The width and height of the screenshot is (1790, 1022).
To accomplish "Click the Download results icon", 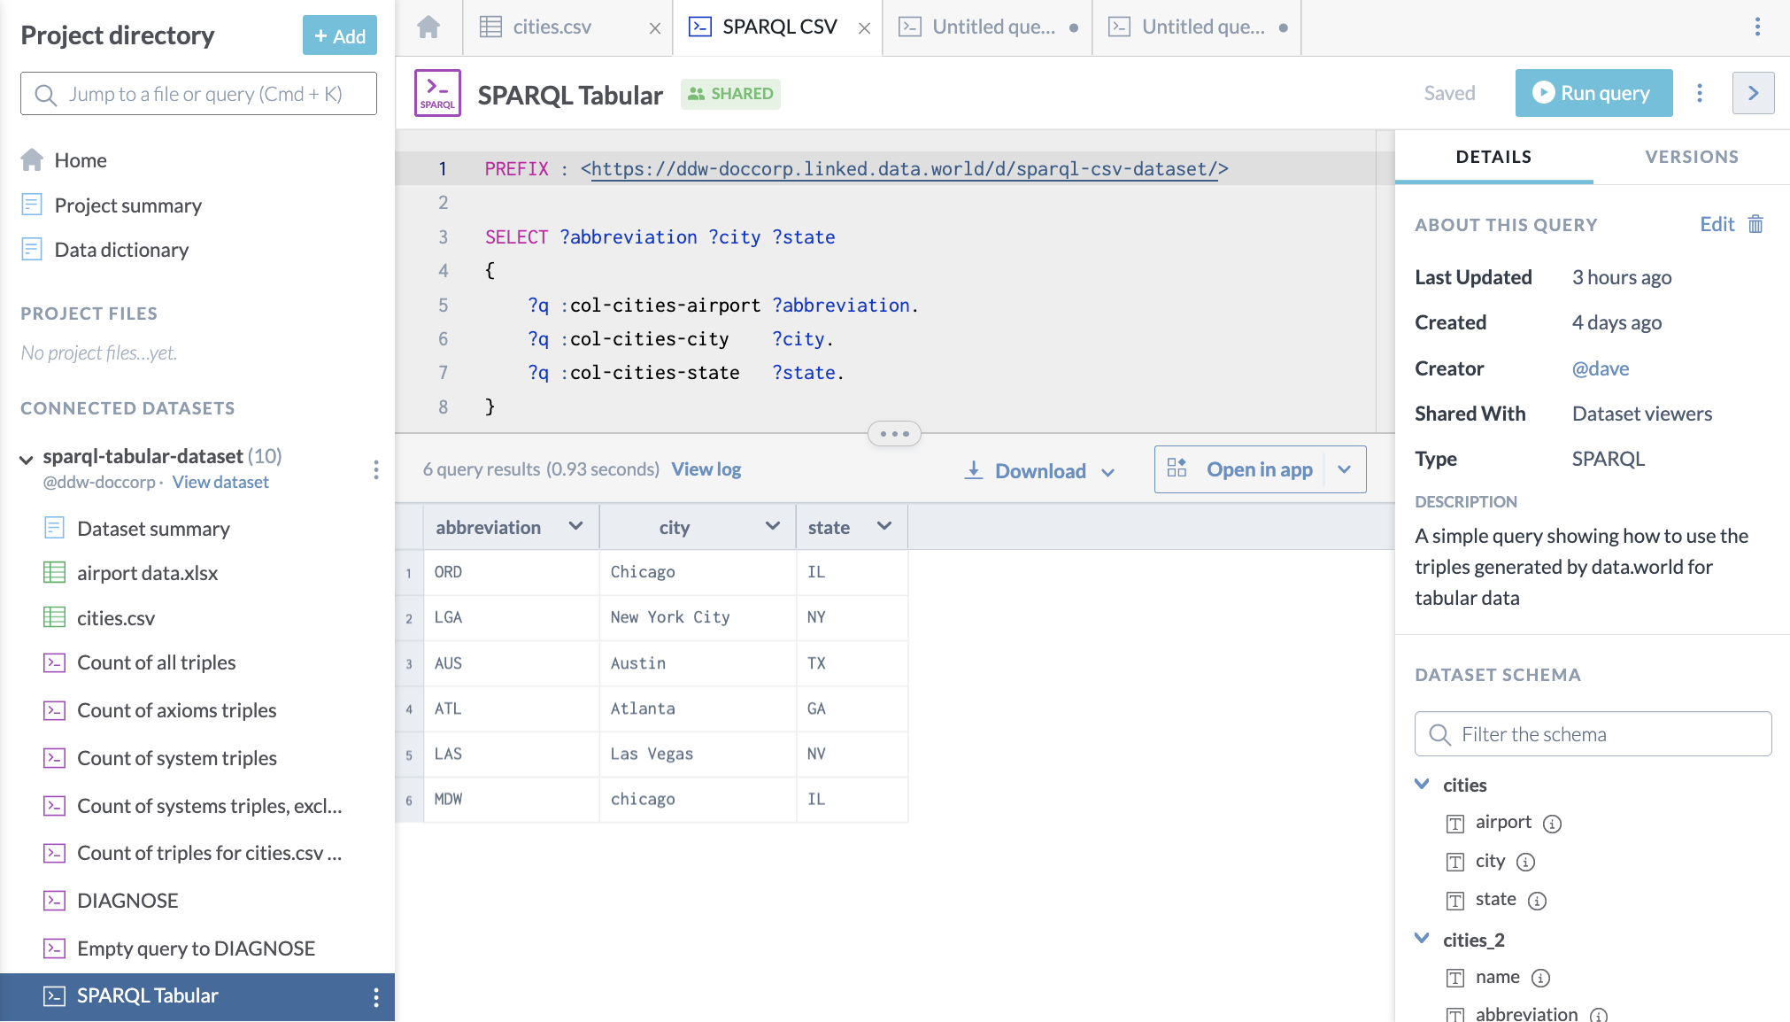I will (x=975, y=468).
